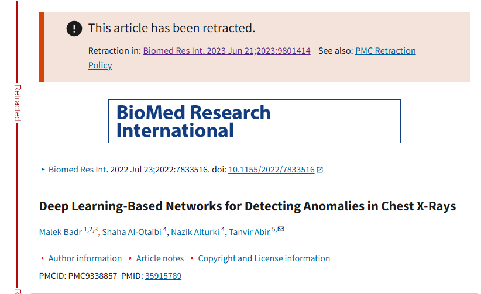View author Nazik Alturki's details
481x294 pixels.
pos(195,232)
